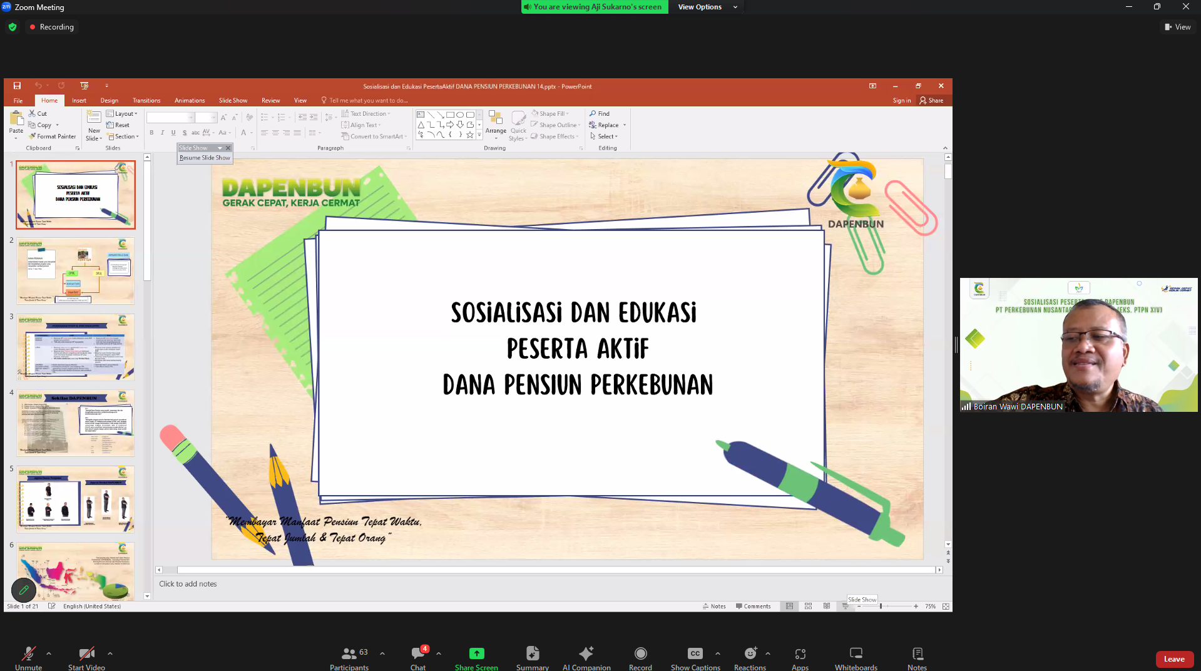This screenshot has height=671, width=1201.
Task: Launch AI Companion in Zoom
Action: [x=586, y=658]
